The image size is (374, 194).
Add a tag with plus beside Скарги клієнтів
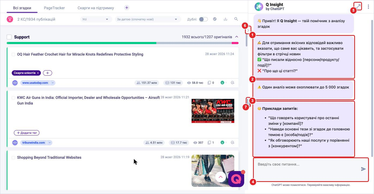coord(48,73)
